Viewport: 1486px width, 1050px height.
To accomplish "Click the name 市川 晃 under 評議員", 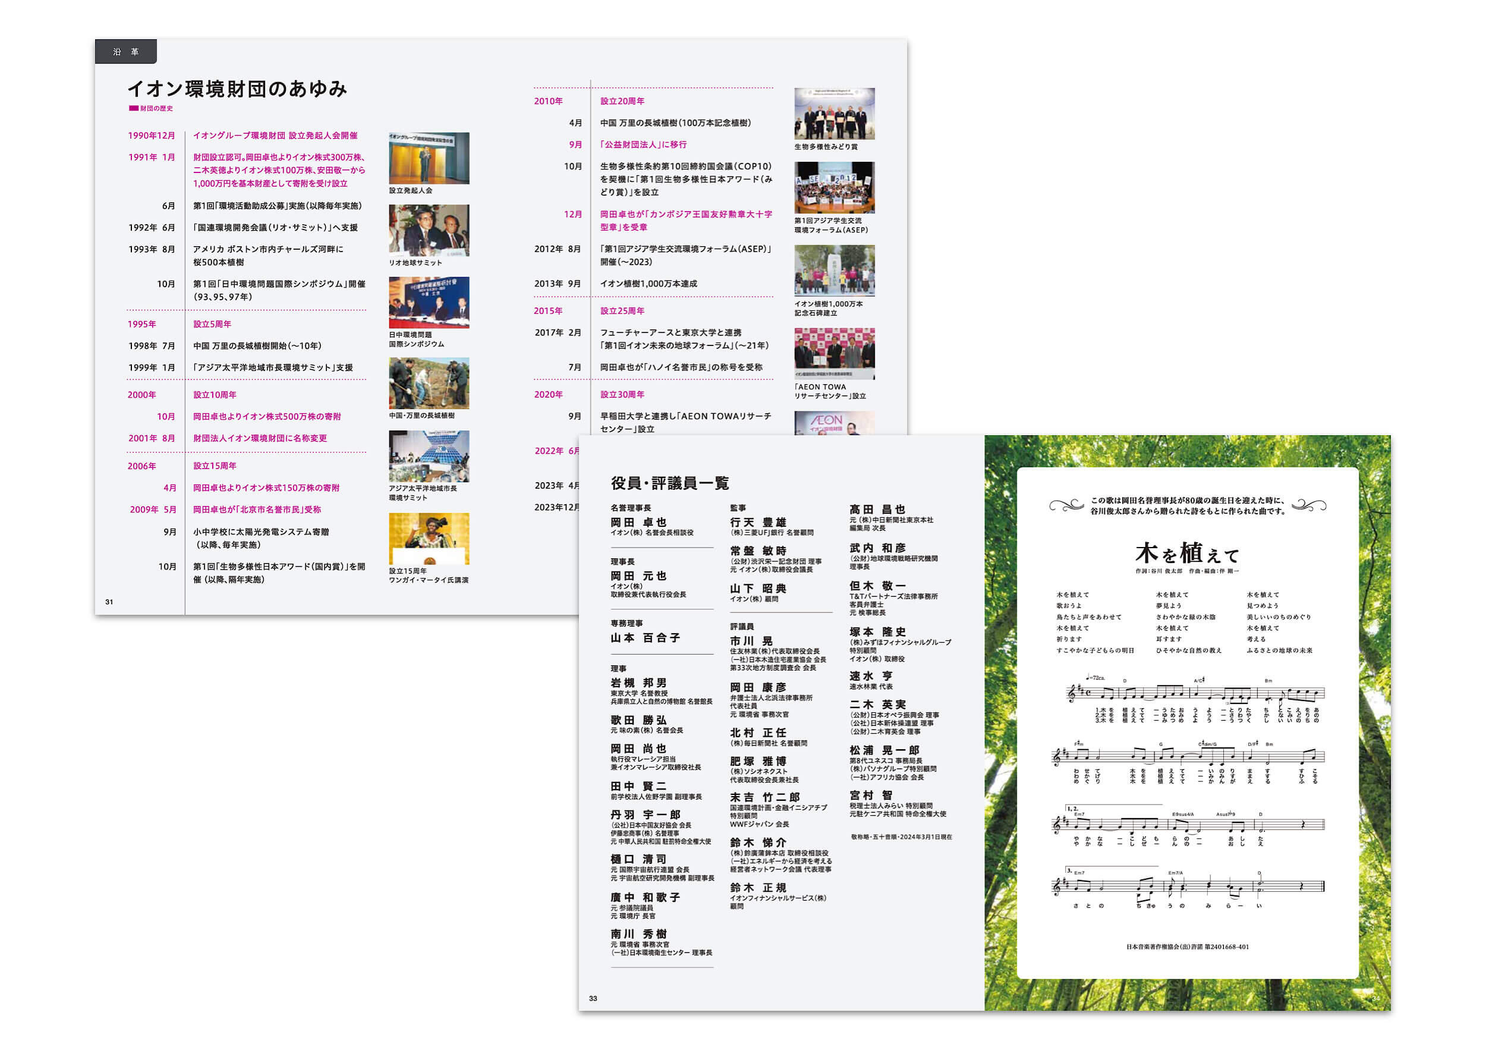I will coord(751,640).
